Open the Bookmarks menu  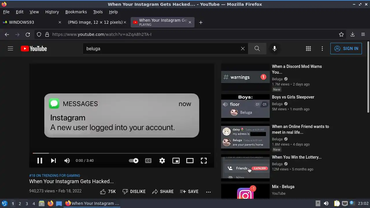[x=76, y=12]
